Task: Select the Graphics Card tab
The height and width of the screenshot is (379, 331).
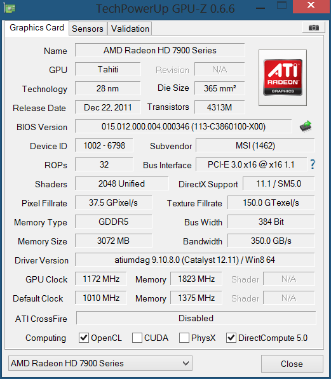Action: [37, 28]
